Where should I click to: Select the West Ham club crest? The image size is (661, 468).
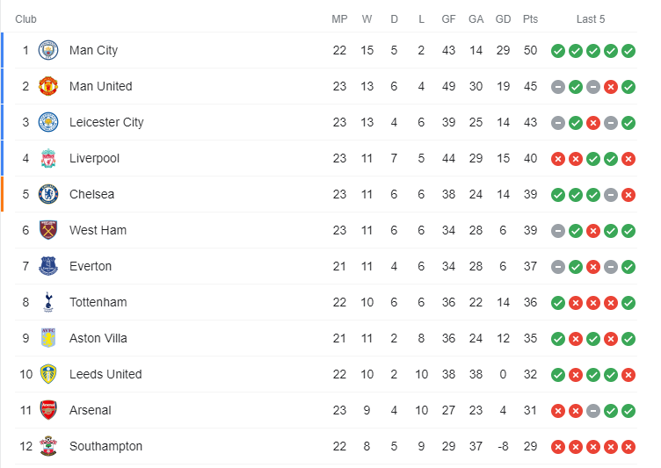[x=48, y=230]
